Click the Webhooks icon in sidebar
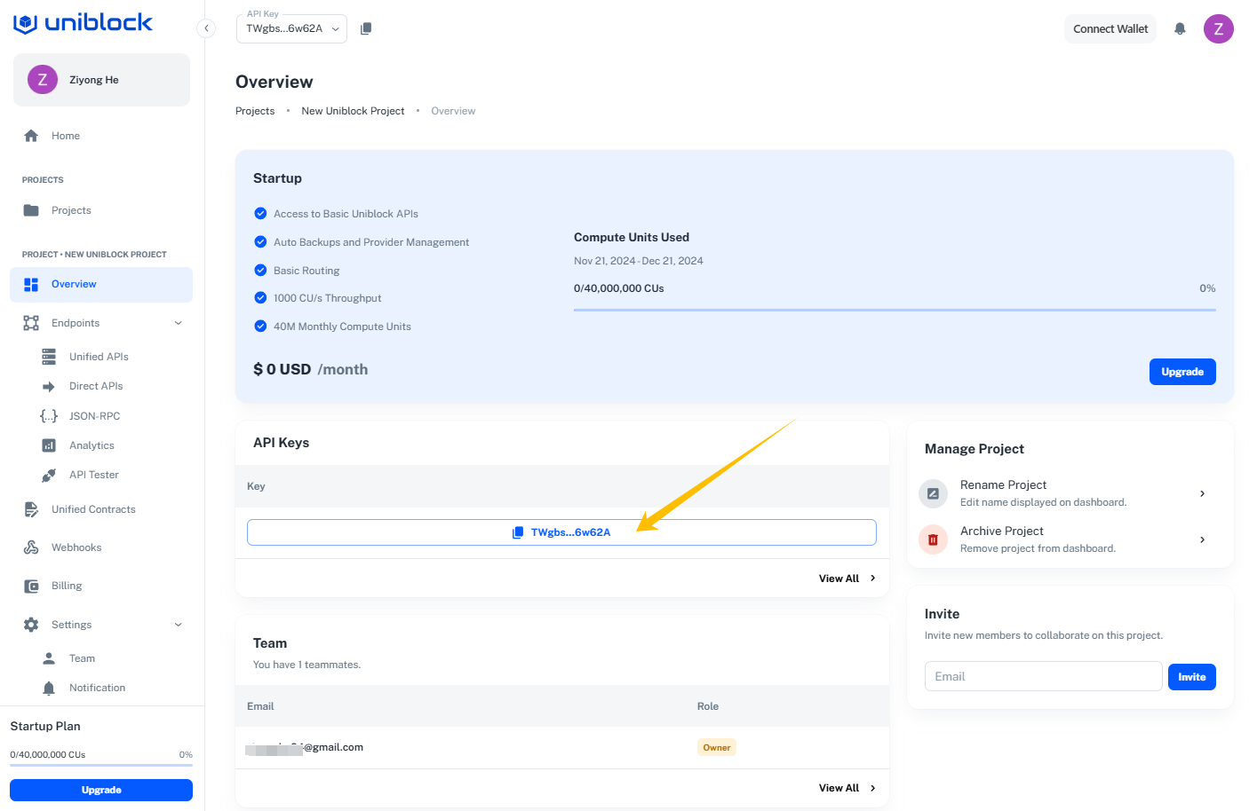 point(31,547)
